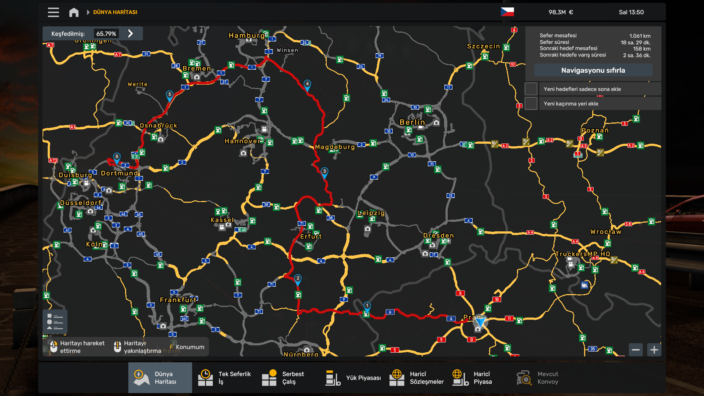This screenshot has height=396, width=704.
Task: Click the Czech flag icon
Action: click(507, 12)
